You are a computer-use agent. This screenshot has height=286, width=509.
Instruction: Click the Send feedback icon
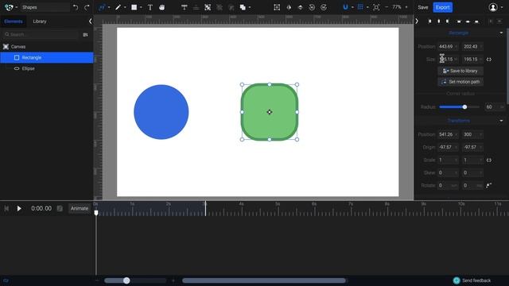click(x=457, y=280)
